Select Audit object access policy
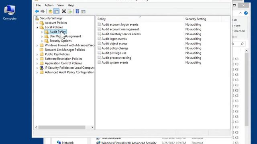 tap(114, 44)
